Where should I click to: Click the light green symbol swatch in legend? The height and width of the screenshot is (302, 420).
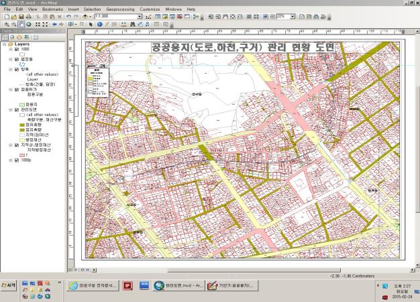[21, 105]
